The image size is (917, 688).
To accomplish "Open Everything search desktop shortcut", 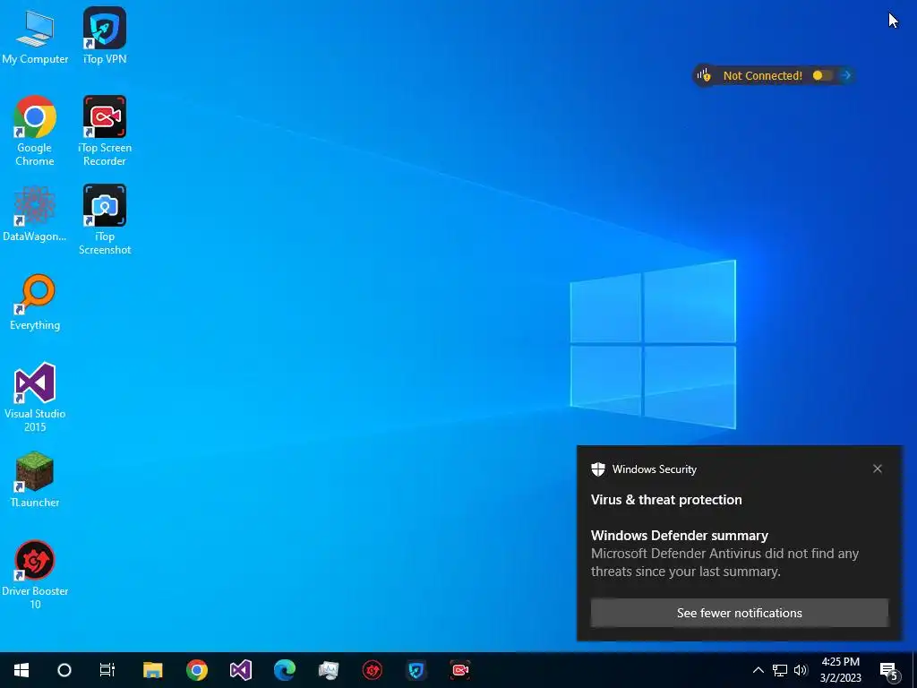I will tap(35, 303).
